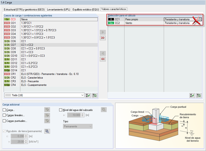Toggle Nivel del agua del subsuelo checkbox
The height and width of the screenshot is (151, 206).
pyautogui.click(x=60, y=110)
